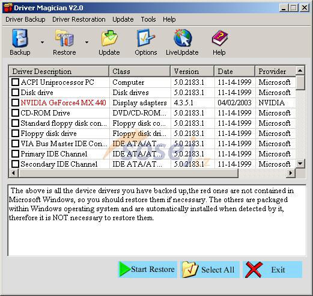Open the Options toolbar icon
This screenshot has width=313, height=296.
coord(146,38)
